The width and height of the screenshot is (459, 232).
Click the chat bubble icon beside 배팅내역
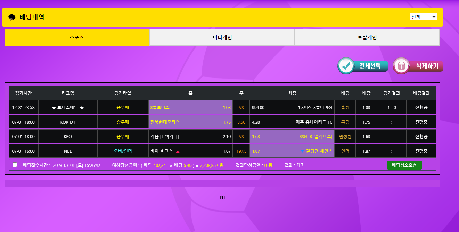12,17
